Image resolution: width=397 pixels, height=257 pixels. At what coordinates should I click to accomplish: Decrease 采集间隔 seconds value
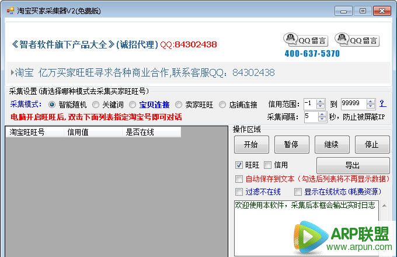point(322,119)
